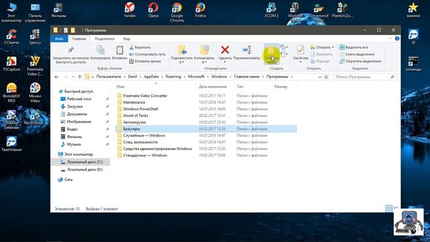
Task: Open Google Chrome desktop shortcut
Action: tap(177, 12)
